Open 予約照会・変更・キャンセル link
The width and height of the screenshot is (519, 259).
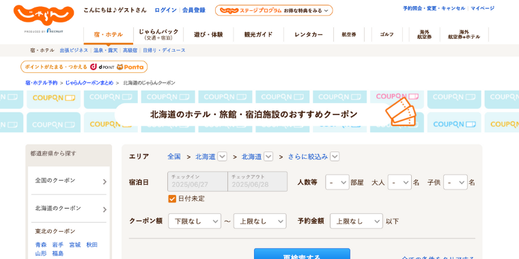click(434, 8)
